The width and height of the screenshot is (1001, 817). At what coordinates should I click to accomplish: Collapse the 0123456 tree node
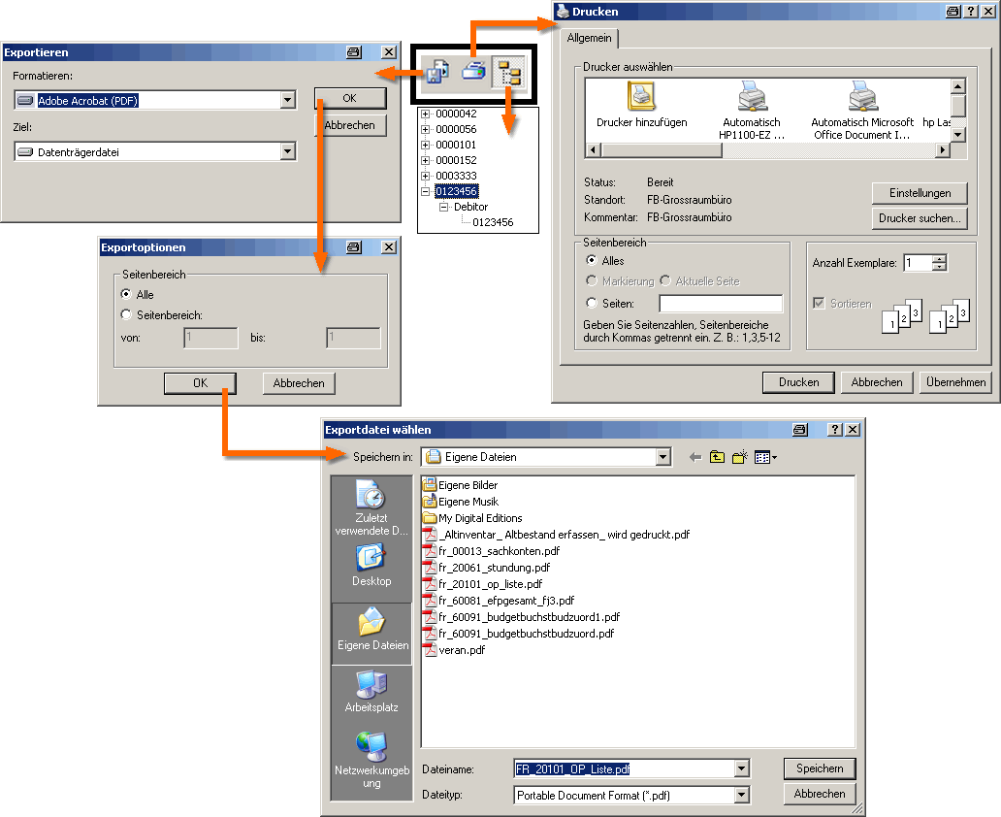coord(425,191)
